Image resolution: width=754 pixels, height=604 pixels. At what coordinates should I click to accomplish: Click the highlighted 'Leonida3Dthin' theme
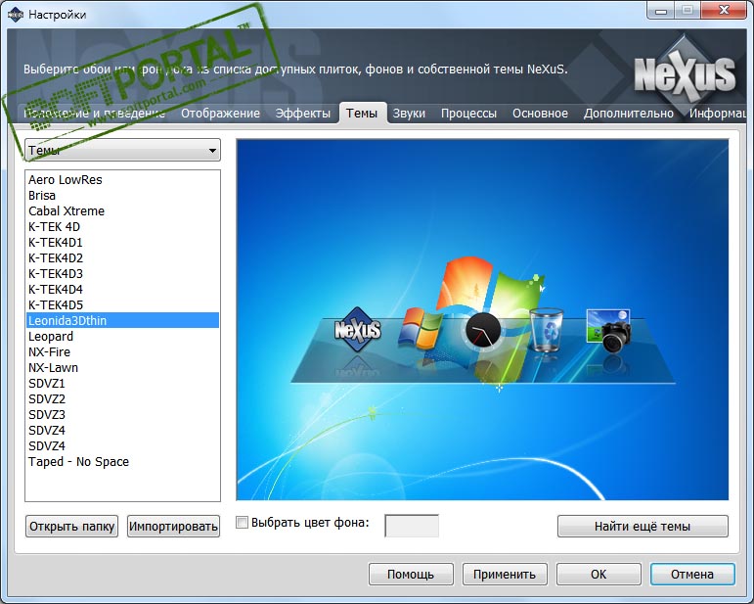pos(122,320)
